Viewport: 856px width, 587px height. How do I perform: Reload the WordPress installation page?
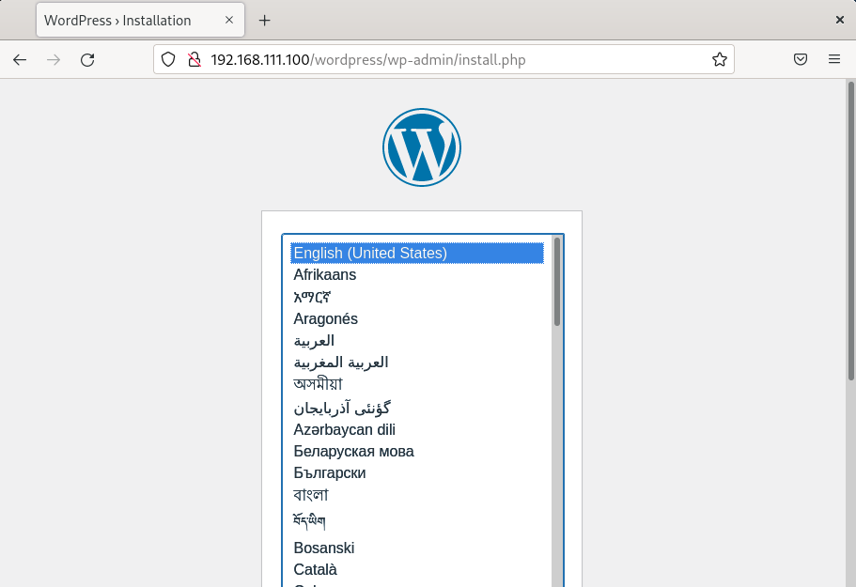point(87,59)
